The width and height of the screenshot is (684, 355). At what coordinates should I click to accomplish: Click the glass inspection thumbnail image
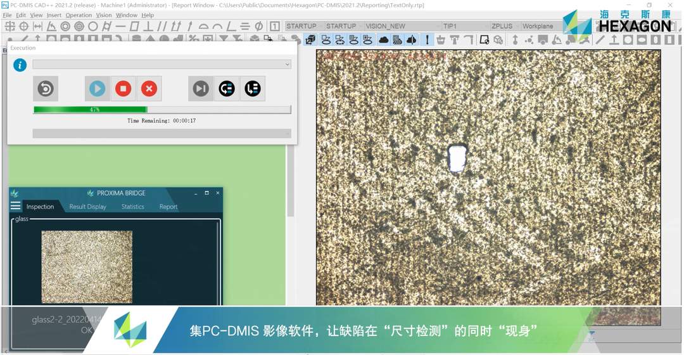tap(87, 267)
